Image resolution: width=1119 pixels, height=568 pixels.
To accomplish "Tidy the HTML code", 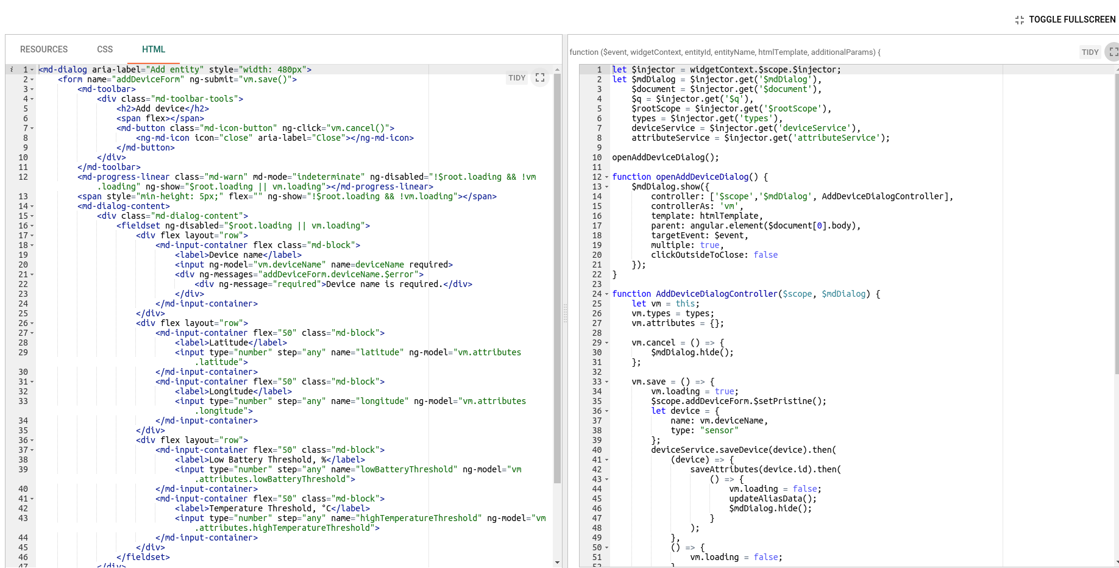I will click(516, 78).
